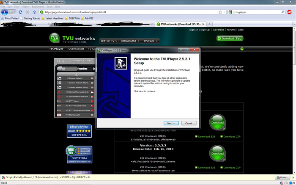Click Download ZIP above Version 2.5.2.2

[x=230, y=136]
